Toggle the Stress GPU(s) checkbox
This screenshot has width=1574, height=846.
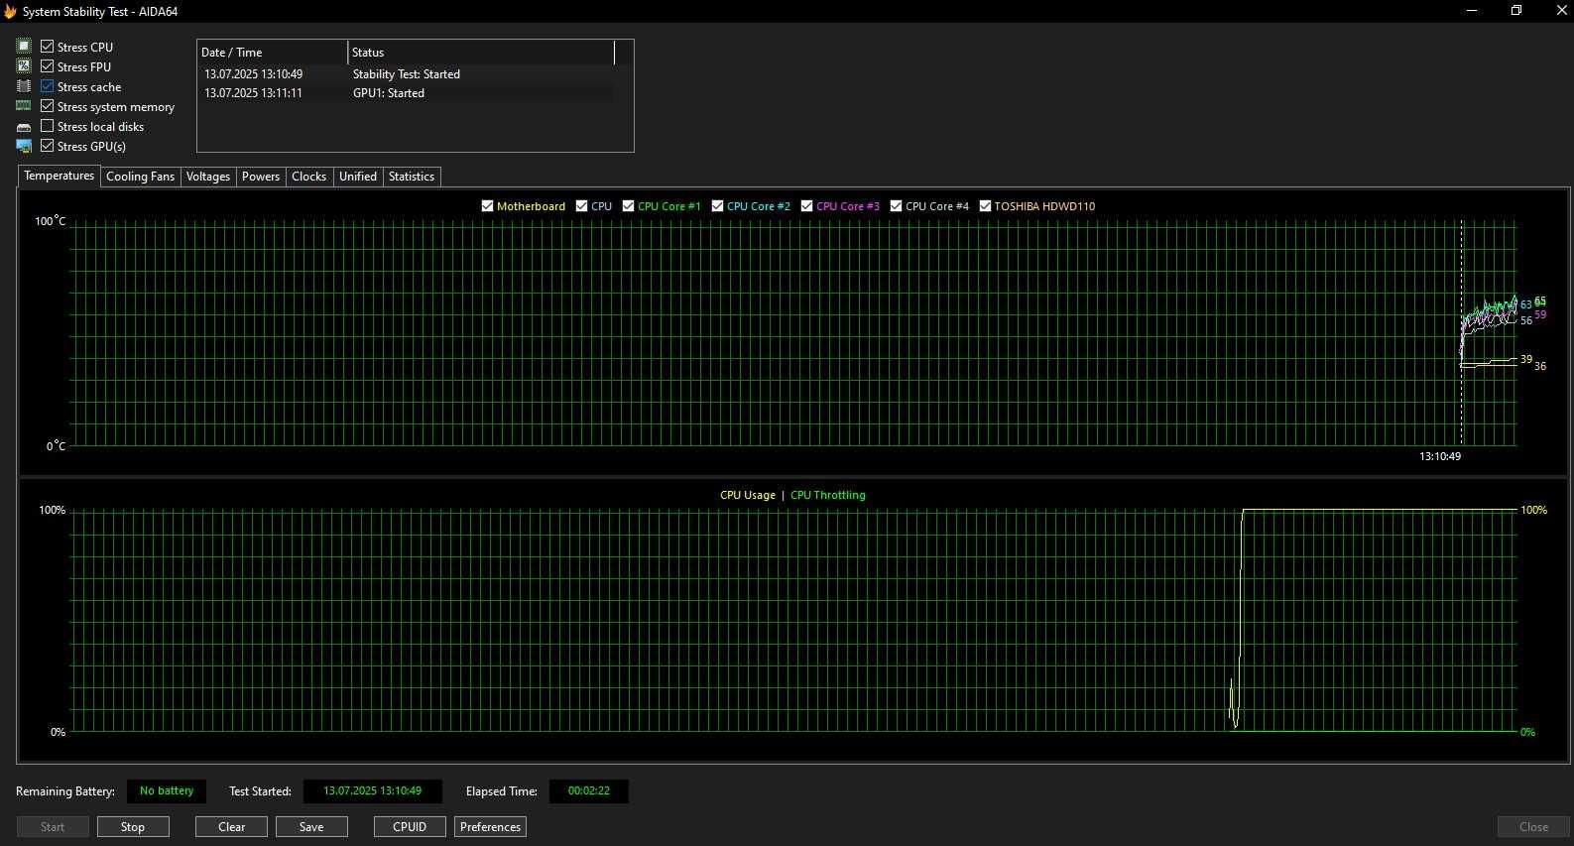pyautogui.click(x=47, y=146)
